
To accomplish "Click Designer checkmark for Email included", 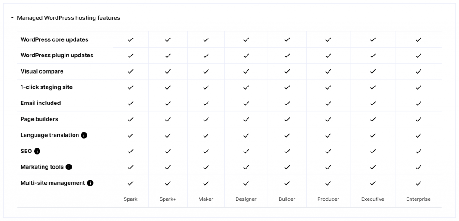I will click(x=246, y=104).
